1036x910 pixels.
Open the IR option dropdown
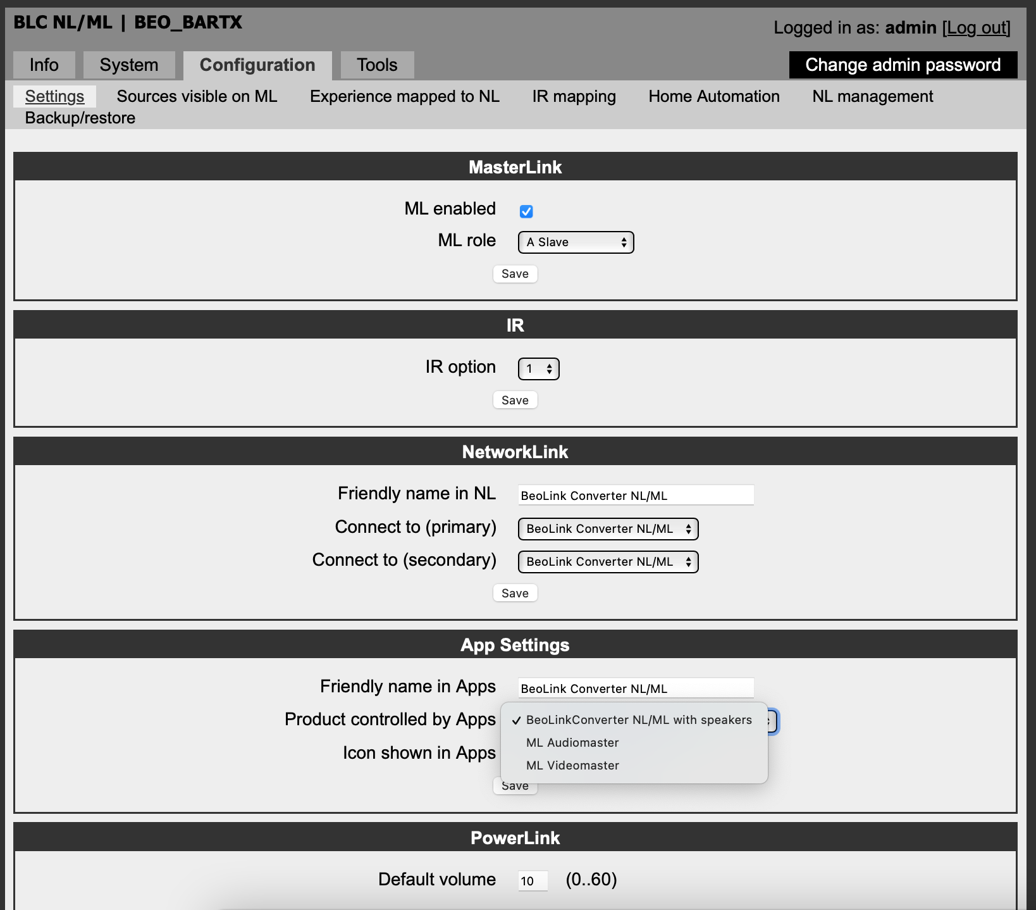[x=538, y=368]
